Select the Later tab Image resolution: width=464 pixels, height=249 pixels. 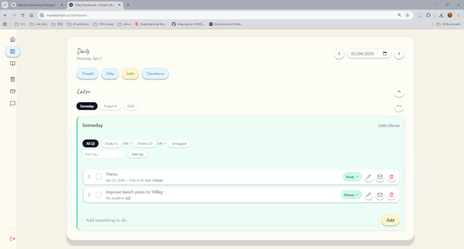pos(130,74)
